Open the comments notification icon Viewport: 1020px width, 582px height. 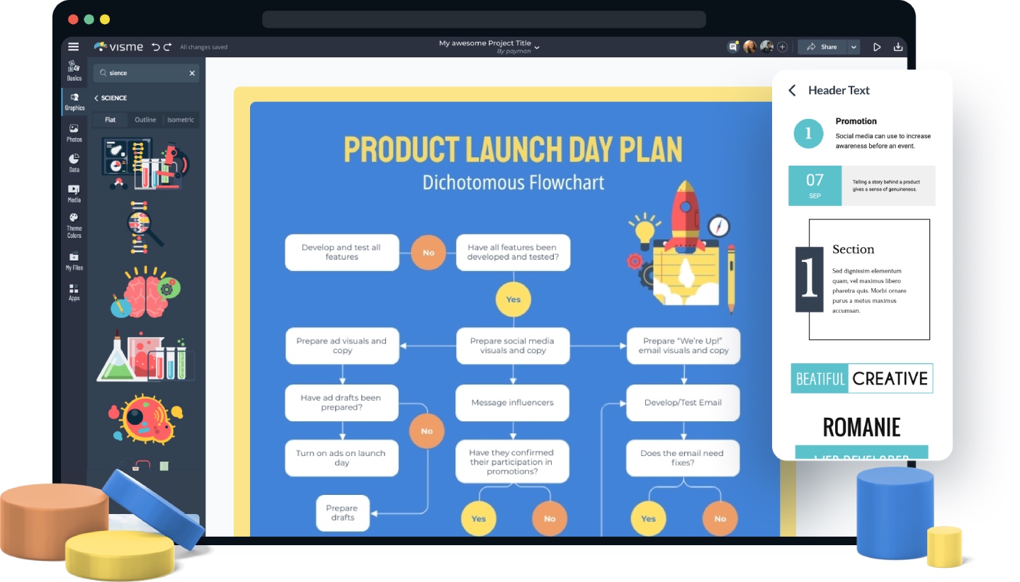[x=732, y=46]
